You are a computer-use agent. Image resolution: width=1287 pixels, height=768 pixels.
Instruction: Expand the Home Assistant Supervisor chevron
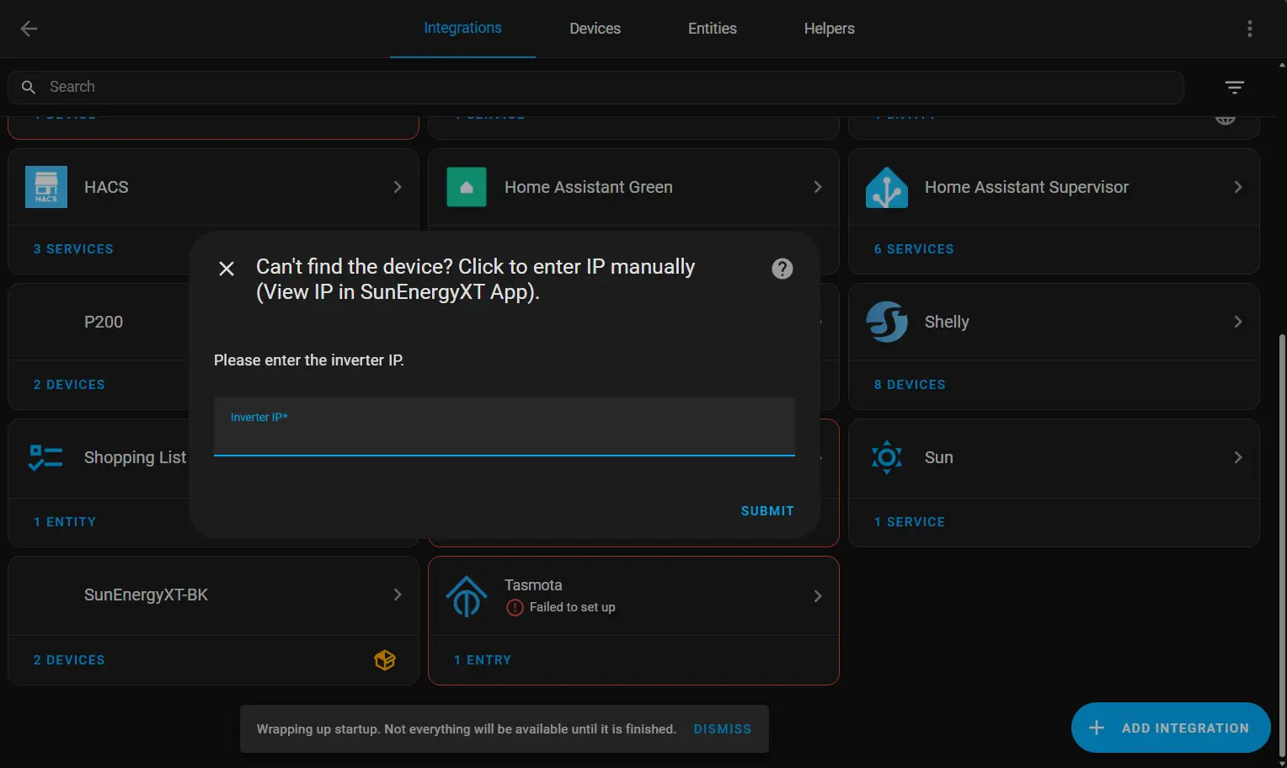pyautogui.click(x=1237, y=187)
